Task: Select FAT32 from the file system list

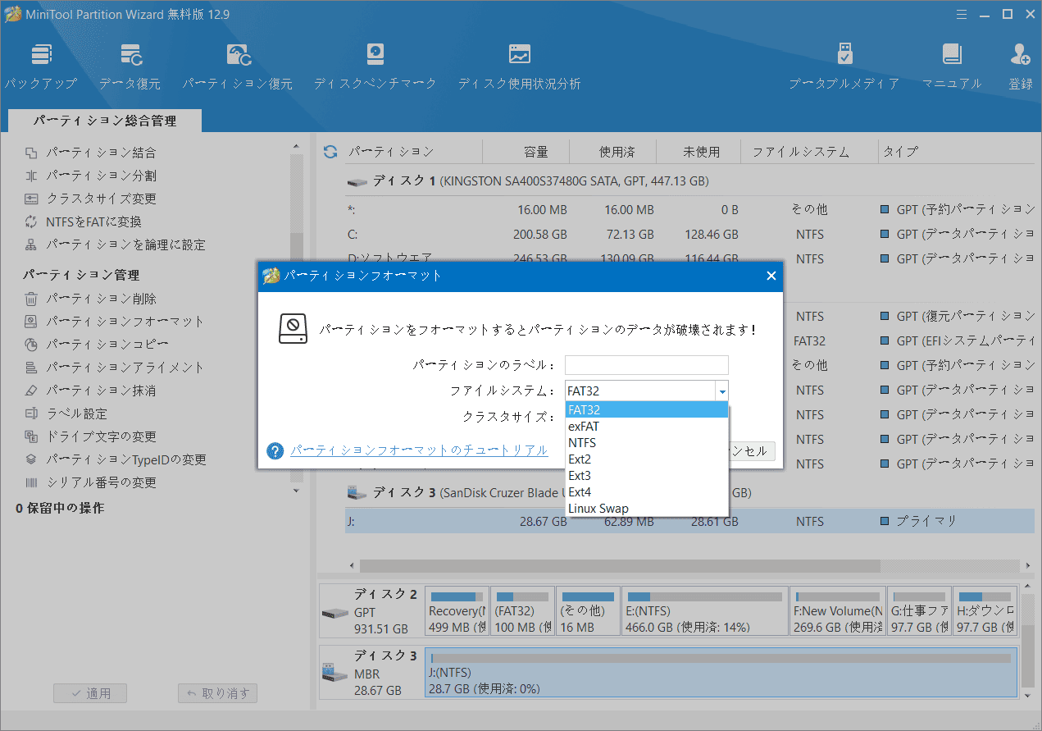Action: [647, 409]
